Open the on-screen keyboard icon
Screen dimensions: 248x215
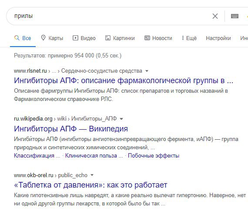(235, 16)
